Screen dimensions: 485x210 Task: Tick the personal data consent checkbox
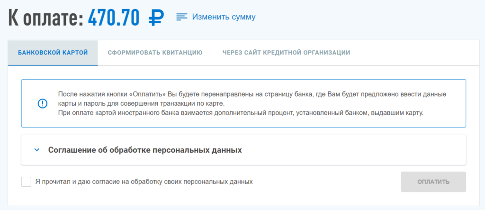click(26, 182)
